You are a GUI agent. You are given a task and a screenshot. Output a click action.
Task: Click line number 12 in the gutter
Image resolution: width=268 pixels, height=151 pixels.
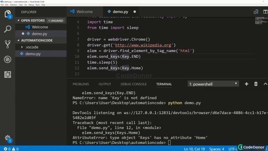77,68
